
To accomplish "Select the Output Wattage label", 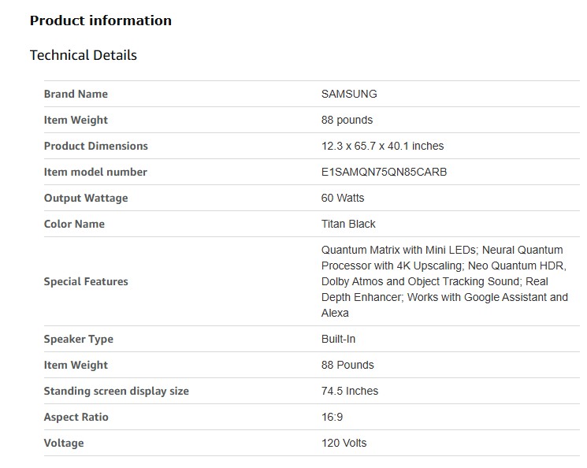I will click(85, 198).
